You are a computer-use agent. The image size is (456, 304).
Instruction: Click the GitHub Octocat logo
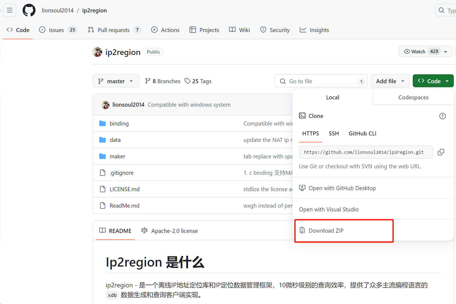coord(29,10)
